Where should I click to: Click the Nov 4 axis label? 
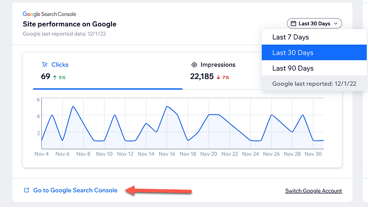[42, 154]
